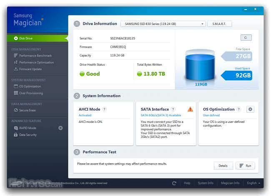This screenshot has width=271, height=196.
Task: Expand the English language selector
Action: [253, 183]
